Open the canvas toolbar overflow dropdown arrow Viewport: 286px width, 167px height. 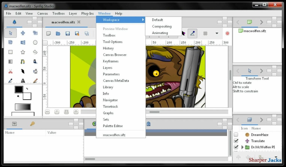[217, 34]
